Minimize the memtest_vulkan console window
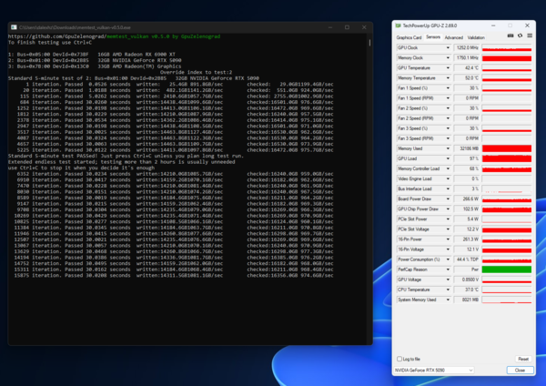The width and height of the screenshot is (546, 386). point(330,27)
